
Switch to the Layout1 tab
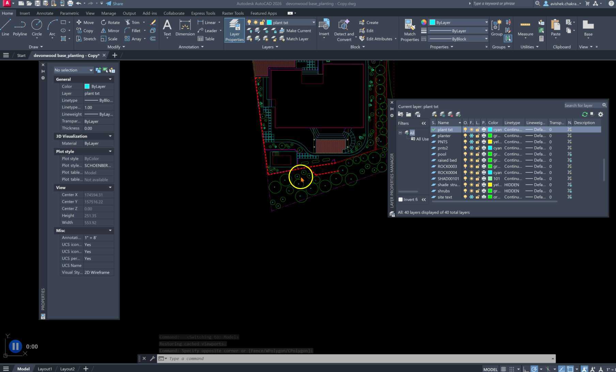coord(45,369)
